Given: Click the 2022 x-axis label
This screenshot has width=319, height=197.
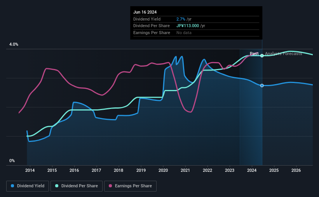Looking at the screenshot, I should 207,170.
